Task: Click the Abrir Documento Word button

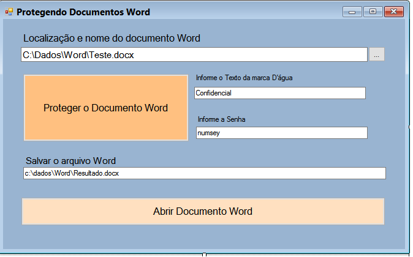Action: [x=203, y=212]
